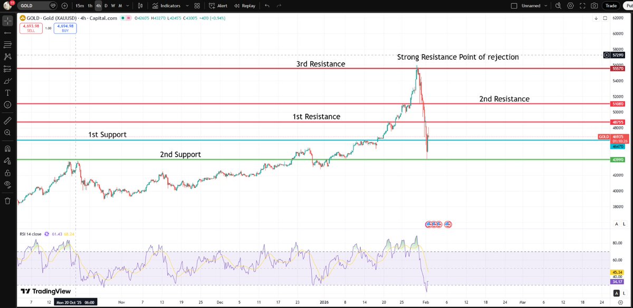Viewport: 633px width, 308px height.
Task: Toggle the magnet mode
Action: [7, 148]
